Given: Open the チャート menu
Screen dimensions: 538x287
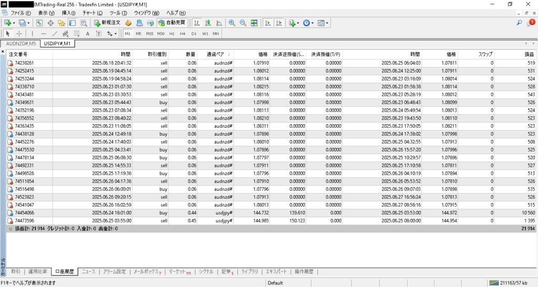Looking at the screenshot, I should 92,12.
